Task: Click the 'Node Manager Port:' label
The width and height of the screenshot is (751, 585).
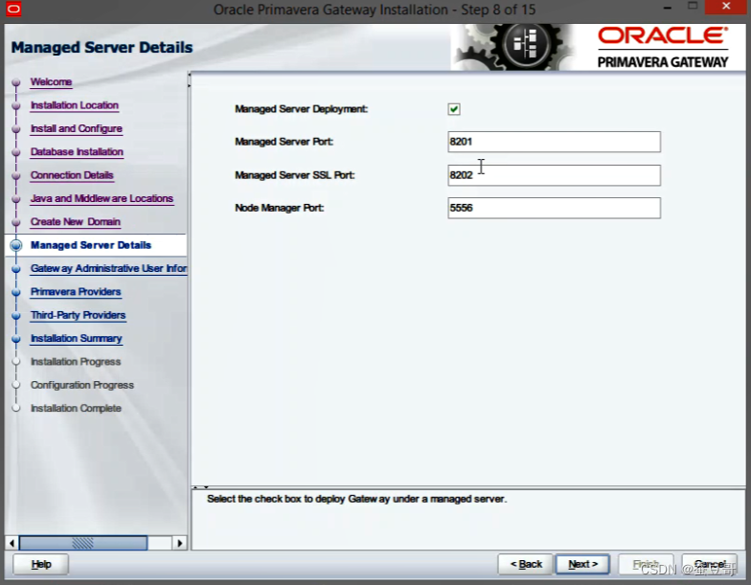Action: 280,208
